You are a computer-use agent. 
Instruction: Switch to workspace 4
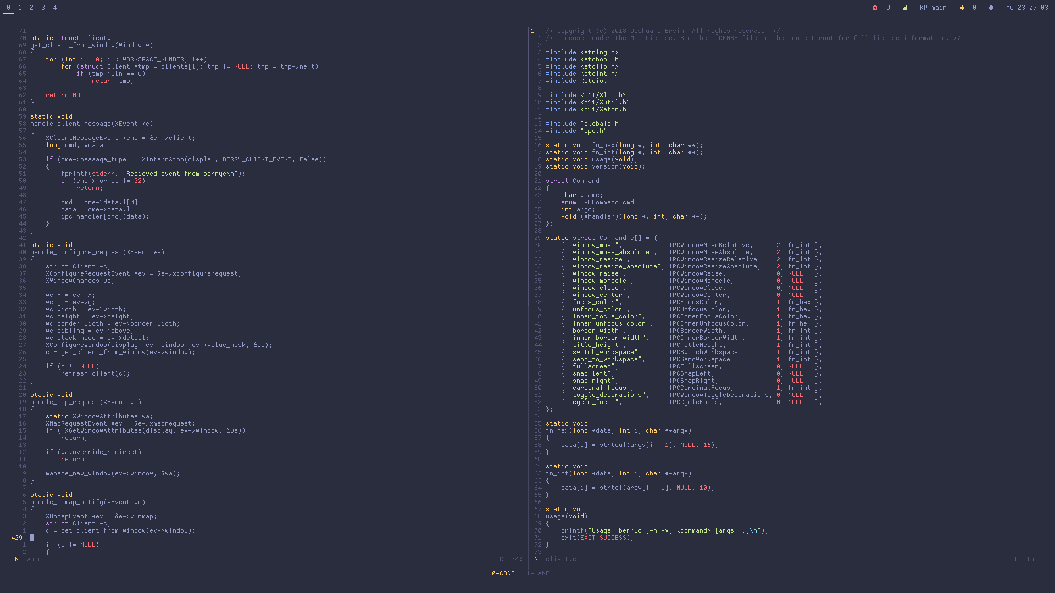point(54,8)
